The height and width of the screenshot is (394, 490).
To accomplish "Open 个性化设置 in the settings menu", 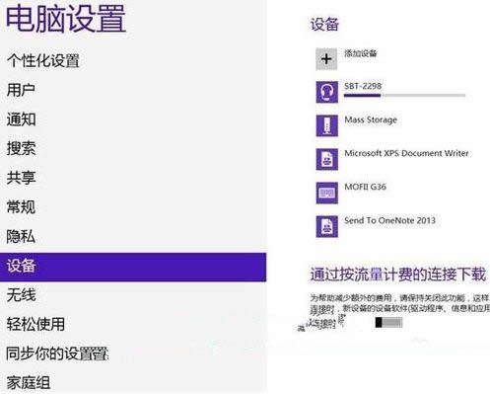I will pyautogui.click(x=43, y=61).
